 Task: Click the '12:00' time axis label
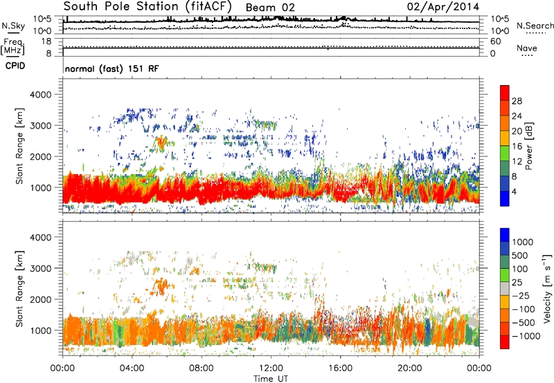(271, 368)
